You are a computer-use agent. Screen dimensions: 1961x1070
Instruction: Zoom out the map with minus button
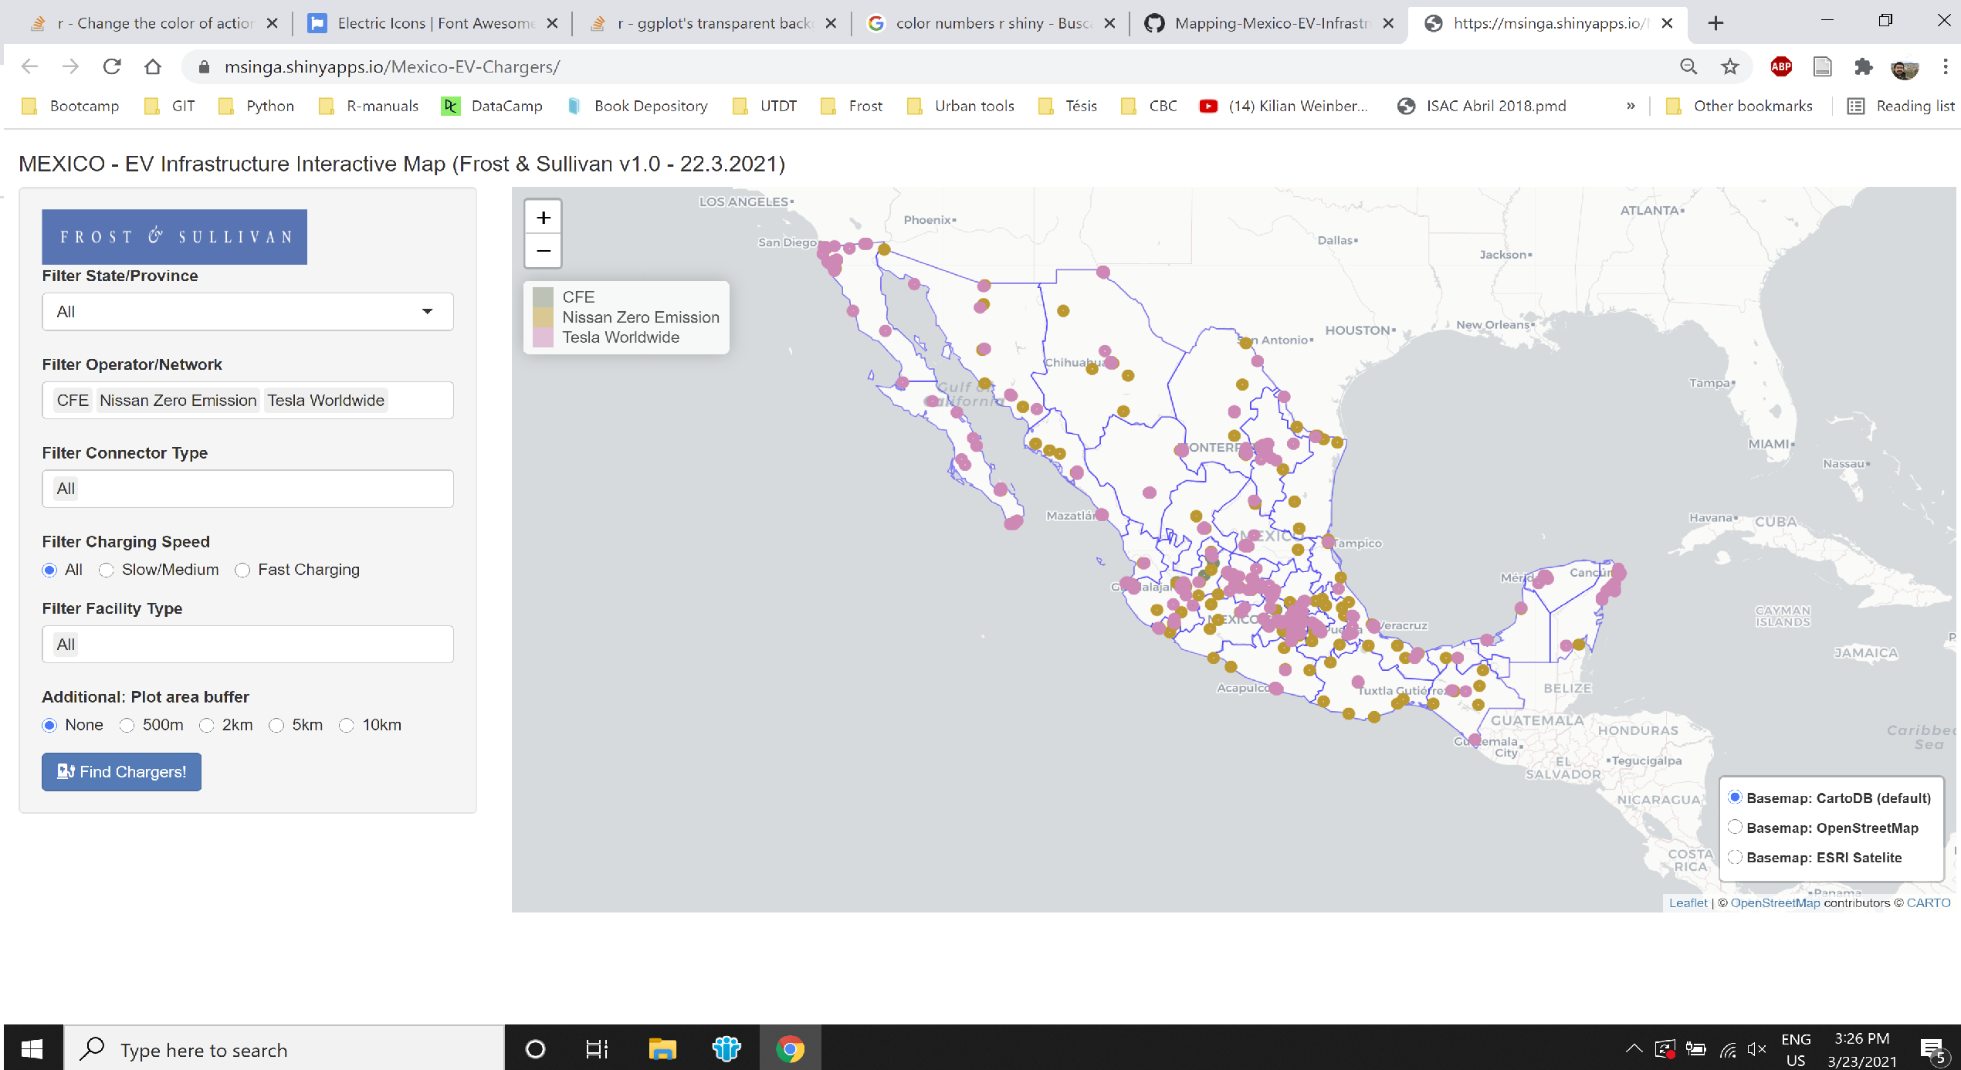[543, 252]
